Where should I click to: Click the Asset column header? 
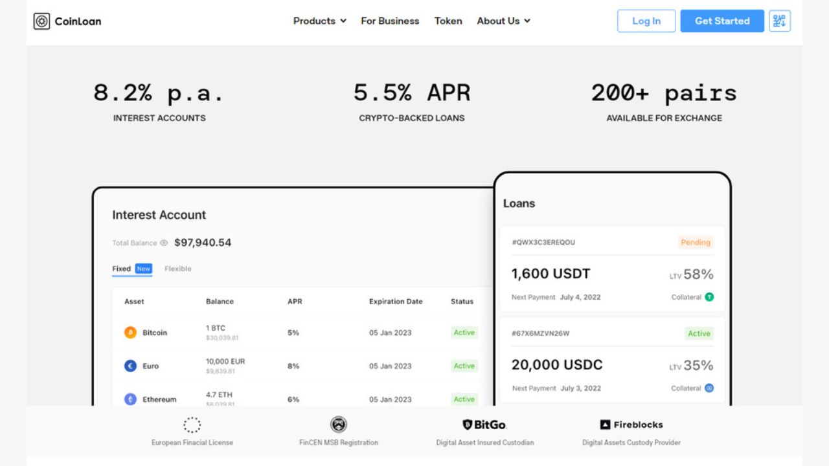coord(134,302)
